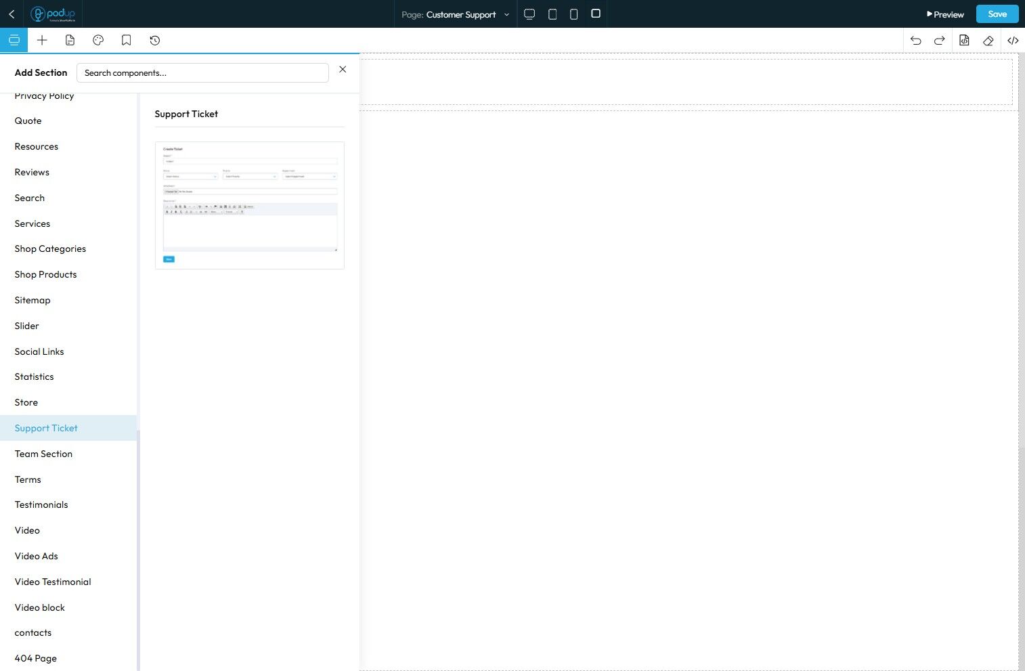
Task: Switch to desktop device view
Action: (x=529, y=14)
